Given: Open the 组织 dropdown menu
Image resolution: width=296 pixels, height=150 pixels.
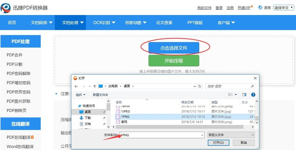Looking at the screenshot, I should [x=81, y=95].
